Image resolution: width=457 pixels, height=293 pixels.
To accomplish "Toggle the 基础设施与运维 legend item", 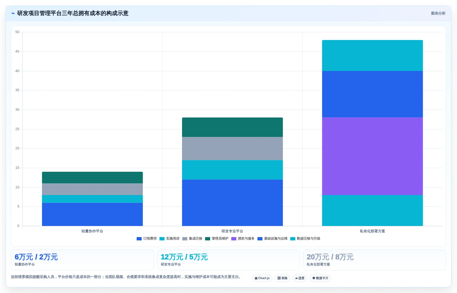I will (x=272, y=239).
